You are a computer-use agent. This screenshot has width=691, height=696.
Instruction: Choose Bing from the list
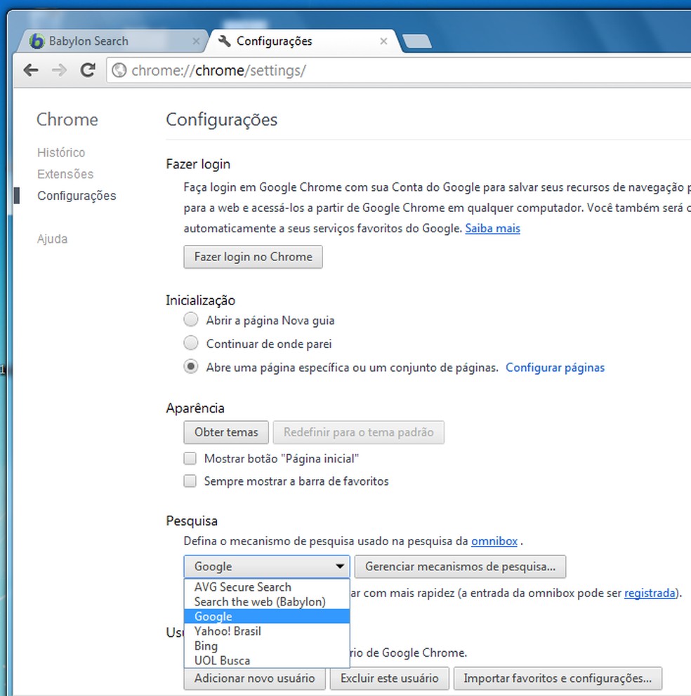pos(267,645)
